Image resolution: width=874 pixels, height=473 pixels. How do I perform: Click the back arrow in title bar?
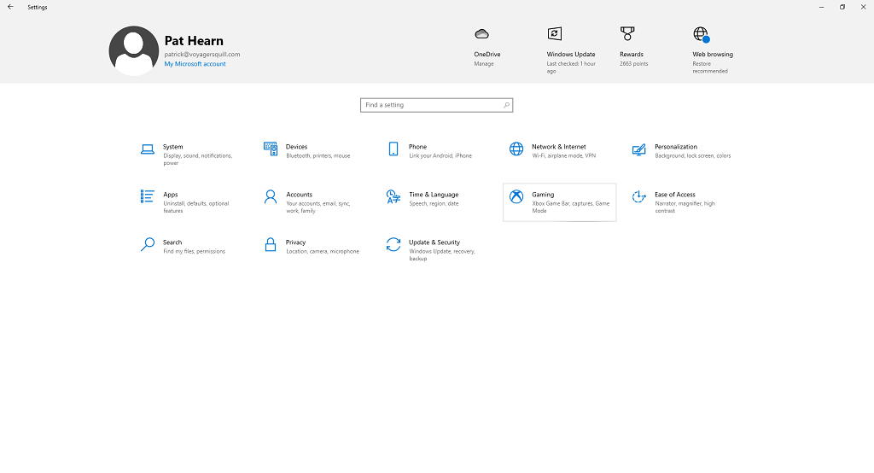click(x=10, y=7)
